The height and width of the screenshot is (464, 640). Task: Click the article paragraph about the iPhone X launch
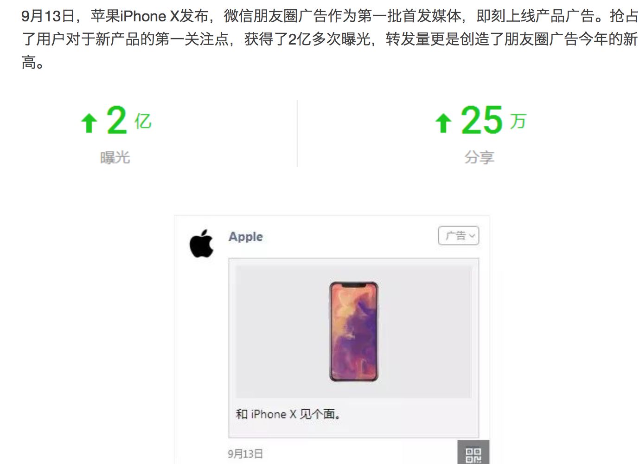pyautogui.click(x=329, y=39)
